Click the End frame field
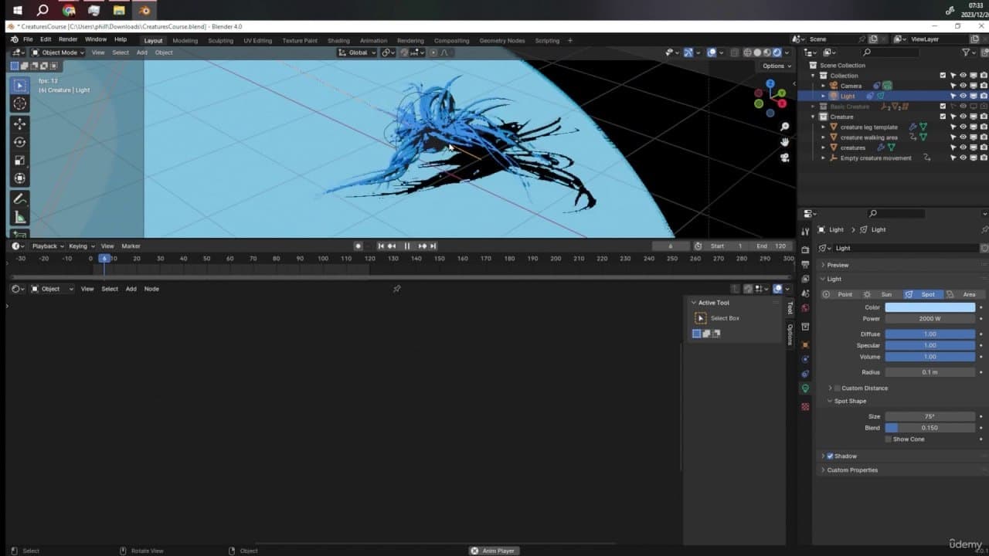The width and height of the screenshot is (989, 556). point(772,246)
